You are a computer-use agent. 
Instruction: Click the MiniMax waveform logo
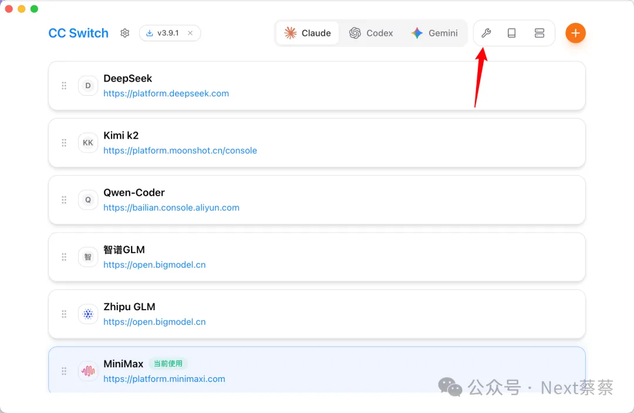pos(88,371)
